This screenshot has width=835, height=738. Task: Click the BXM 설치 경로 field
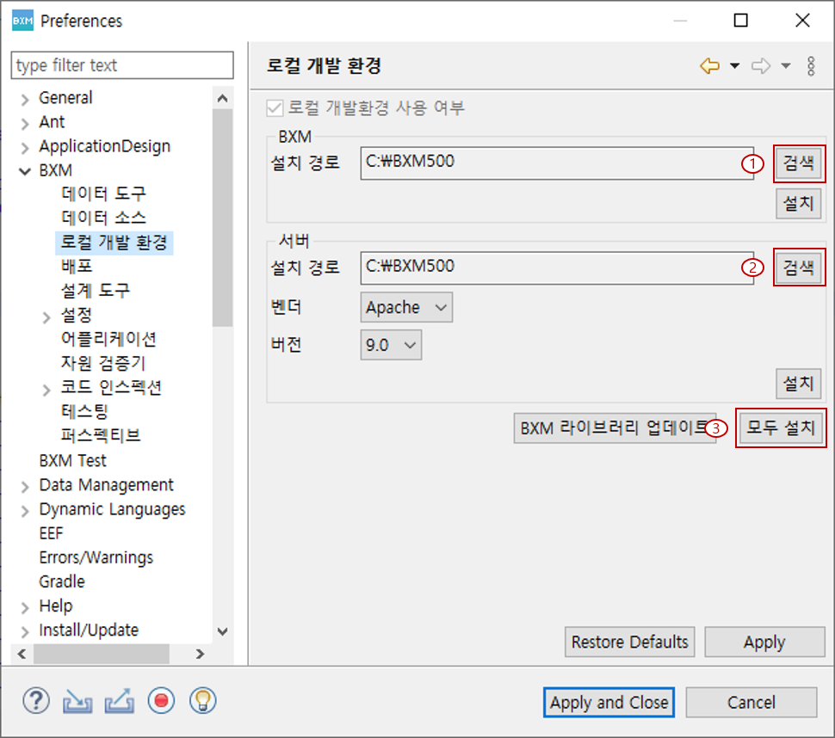[x=557, y=163]
